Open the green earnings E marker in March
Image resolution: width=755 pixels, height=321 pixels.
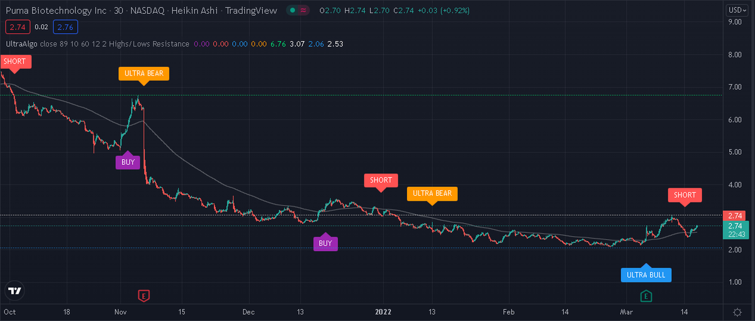[x=646, y=295]
